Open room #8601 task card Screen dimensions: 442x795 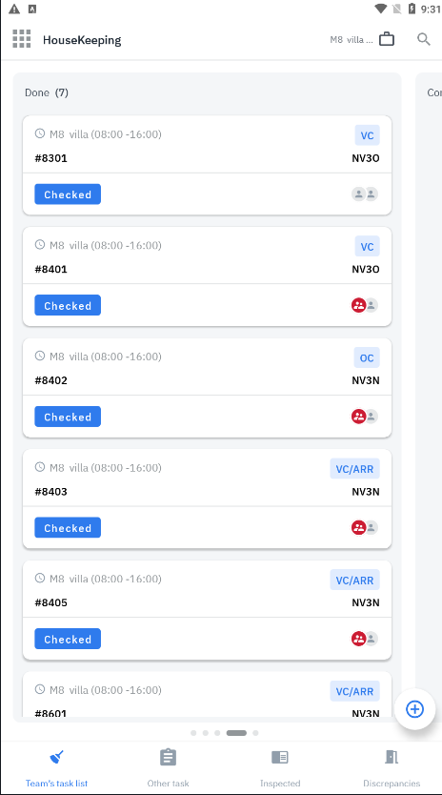pyautogui.click(x=208, y=695)
